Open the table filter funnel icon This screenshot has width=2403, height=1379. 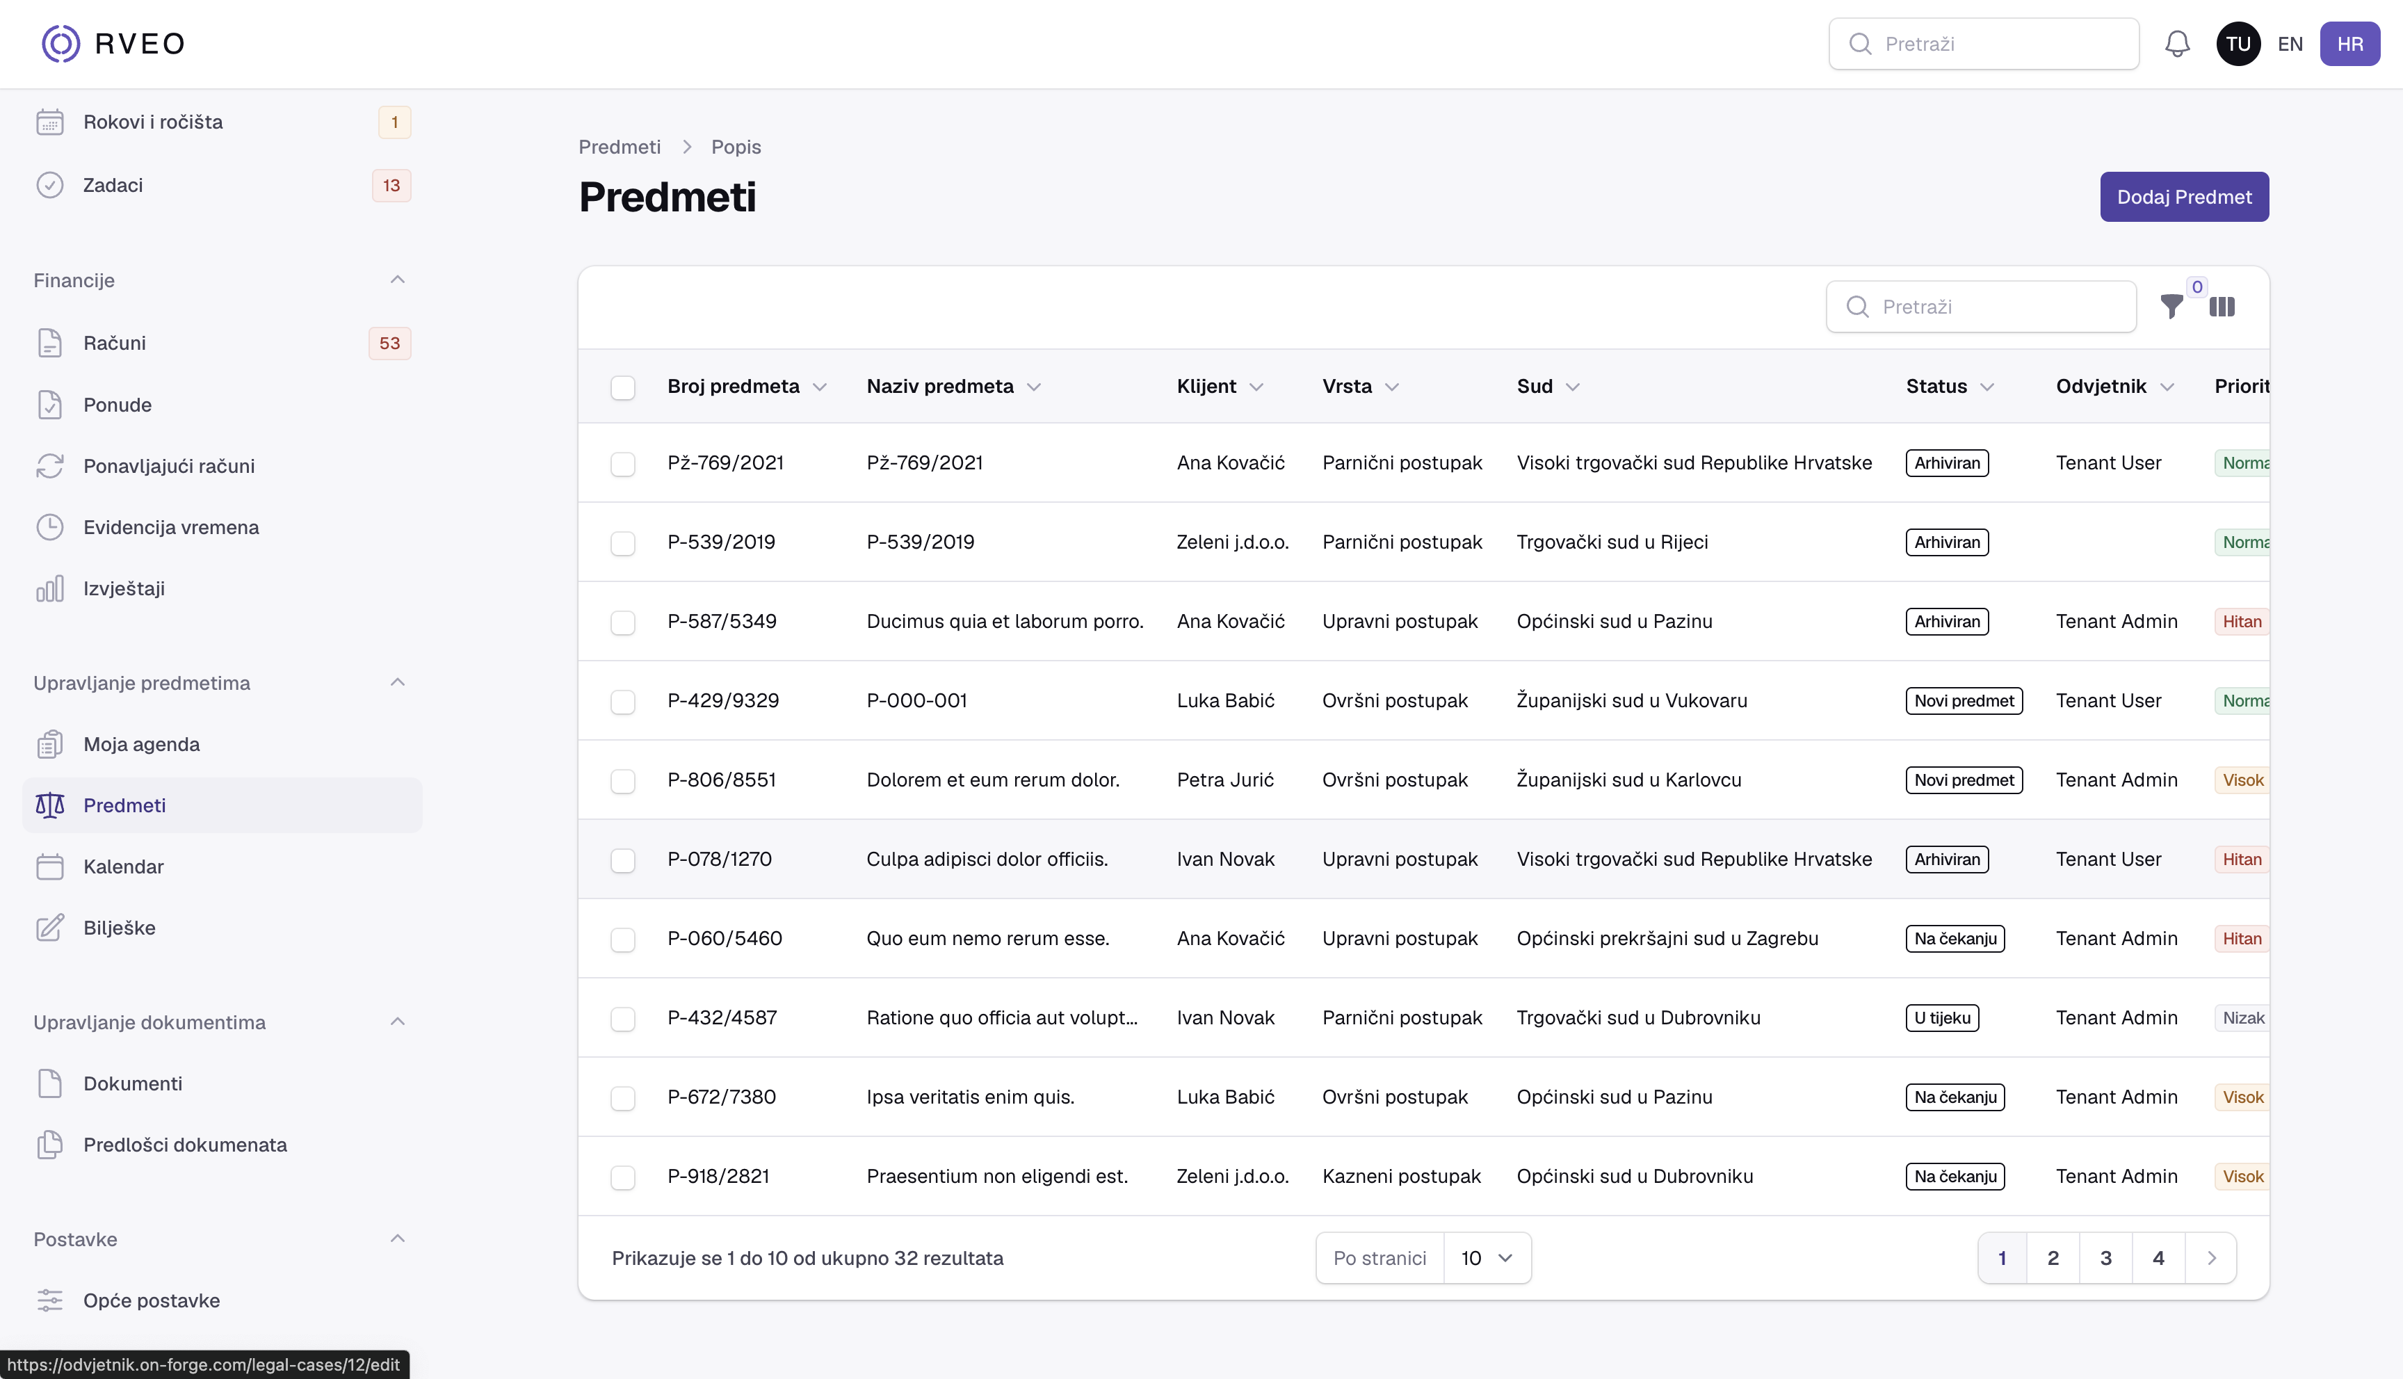(2171, 307)
